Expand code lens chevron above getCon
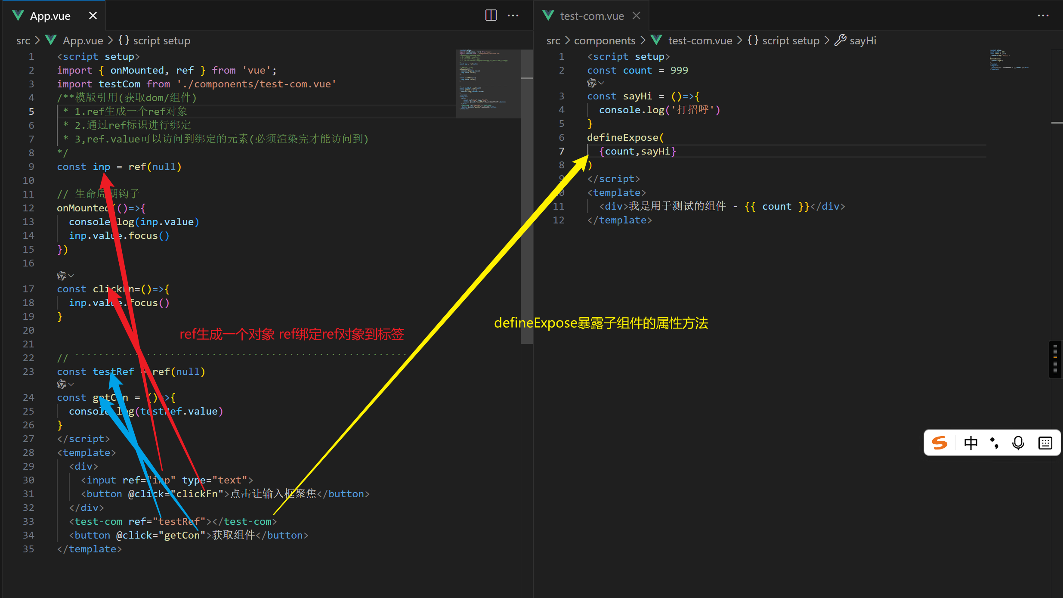The width and height of the screenshot is (1063, 598). point(71,384)
